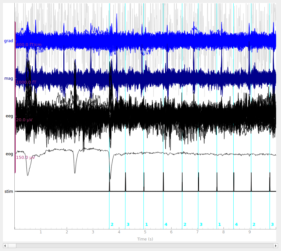Click cyan event label 2 near 6.4 s
Screen dimensions: 281x251
coord(185,225)
